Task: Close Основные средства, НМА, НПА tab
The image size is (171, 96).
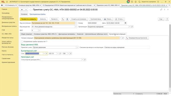Action: [40, 5]
